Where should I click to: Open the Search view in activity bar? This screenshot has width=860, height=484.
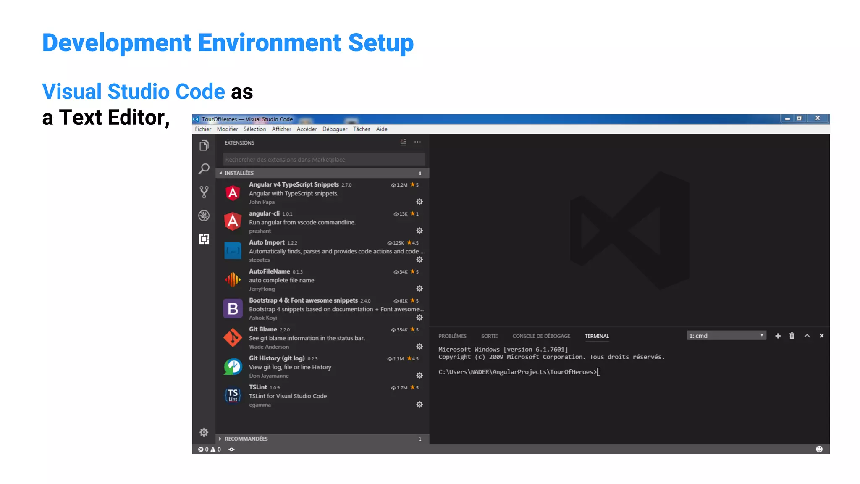tap(204, 169)
